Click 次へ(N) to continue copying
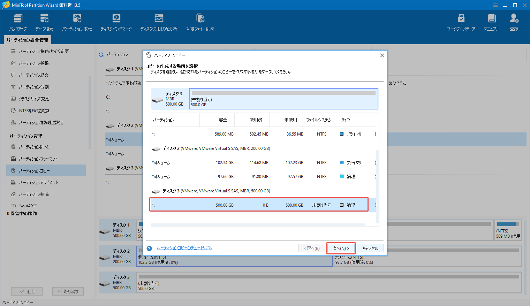This screenshot has width=530, height=306. pyautogui.click(x=341, y=248)
